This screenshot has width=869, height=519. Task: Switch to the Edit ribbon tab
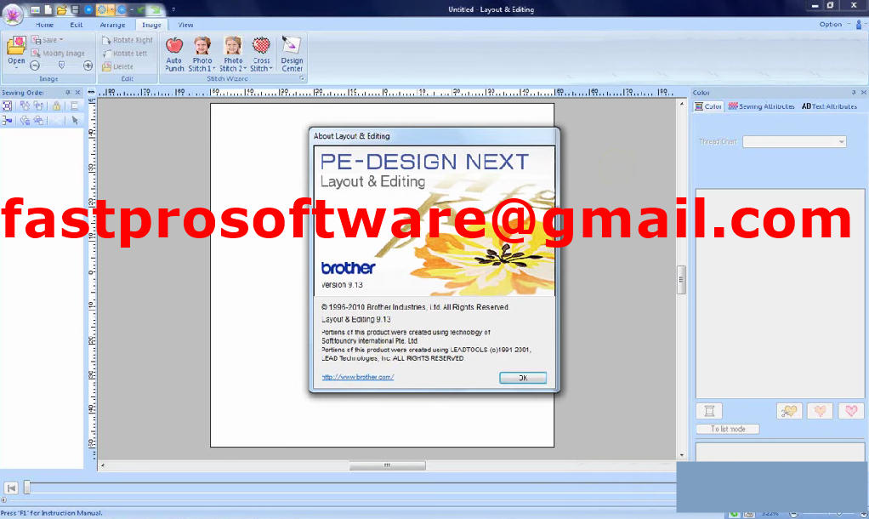coord(77,25)
